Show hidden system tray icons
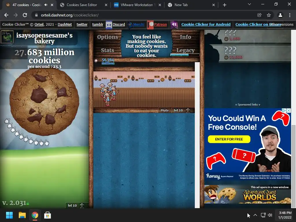Image resolution: width=296 pixels, height=222 pixels. coord(255,215)
